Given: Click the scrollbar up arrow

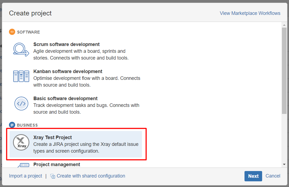Looking at the screenshot, I should [284, 25].
